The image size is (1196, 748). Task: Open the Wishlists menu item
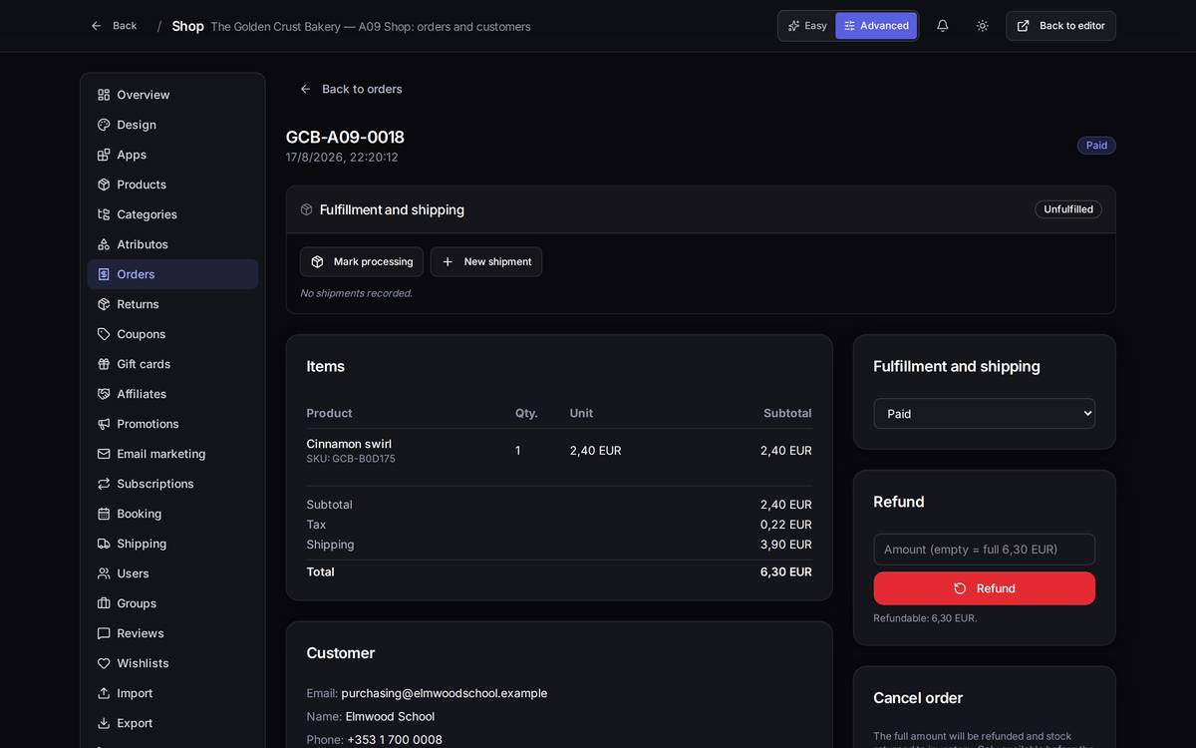click(x=172, y=663)
